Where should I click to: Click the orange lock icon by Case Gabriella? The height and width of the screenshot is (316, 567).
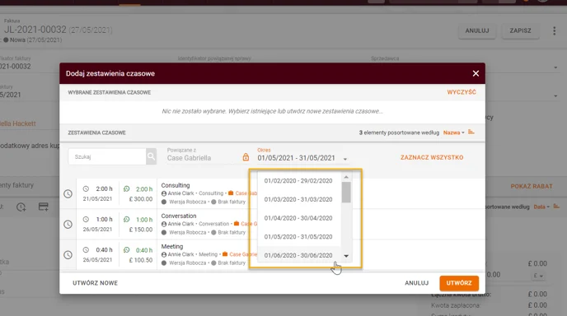(246, 157)
